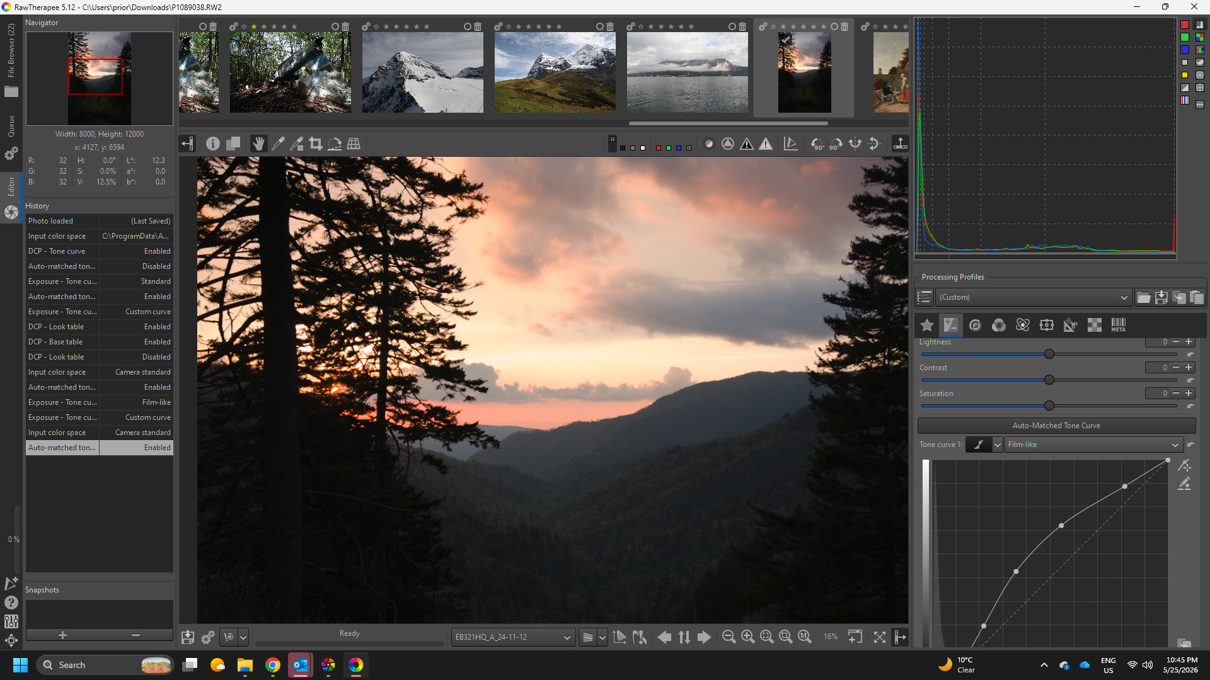The width and height of the screenshot is (1210, 680).
Task: Go to previous image arrow
Action: click(x=664, y=637)
